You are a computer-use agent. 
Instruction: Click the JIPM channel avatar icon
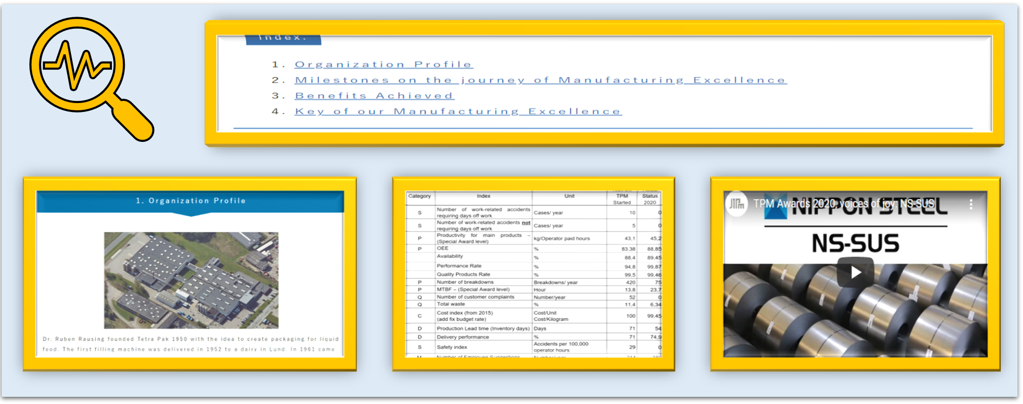click(737, 204)
